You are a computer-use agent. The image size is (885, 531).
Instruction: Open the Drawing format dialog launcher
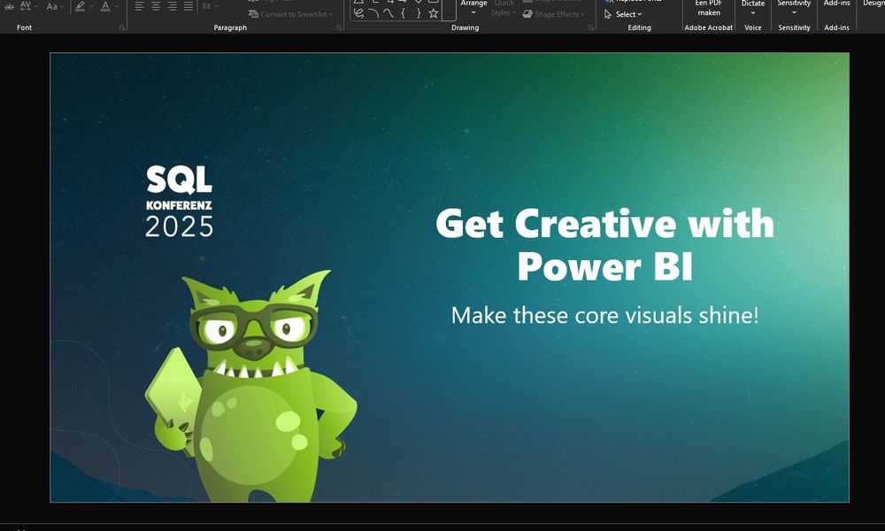tap(591, 27)
